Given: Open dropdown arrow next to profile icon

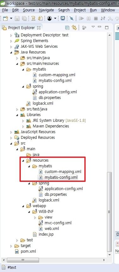Looking at the screenshot, I should (55, 18).
